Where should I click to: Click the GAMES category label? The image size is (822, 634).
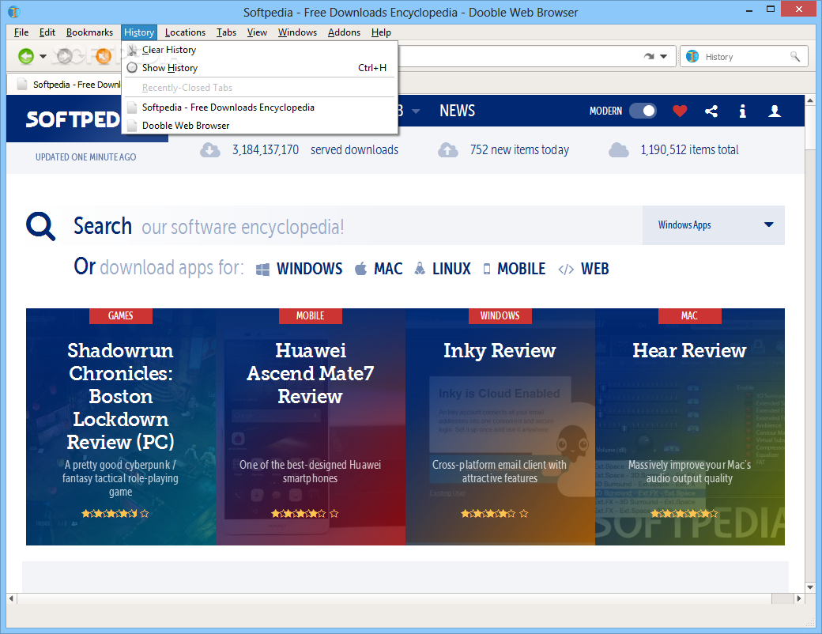pyautogui.click(x=121, y=315)
